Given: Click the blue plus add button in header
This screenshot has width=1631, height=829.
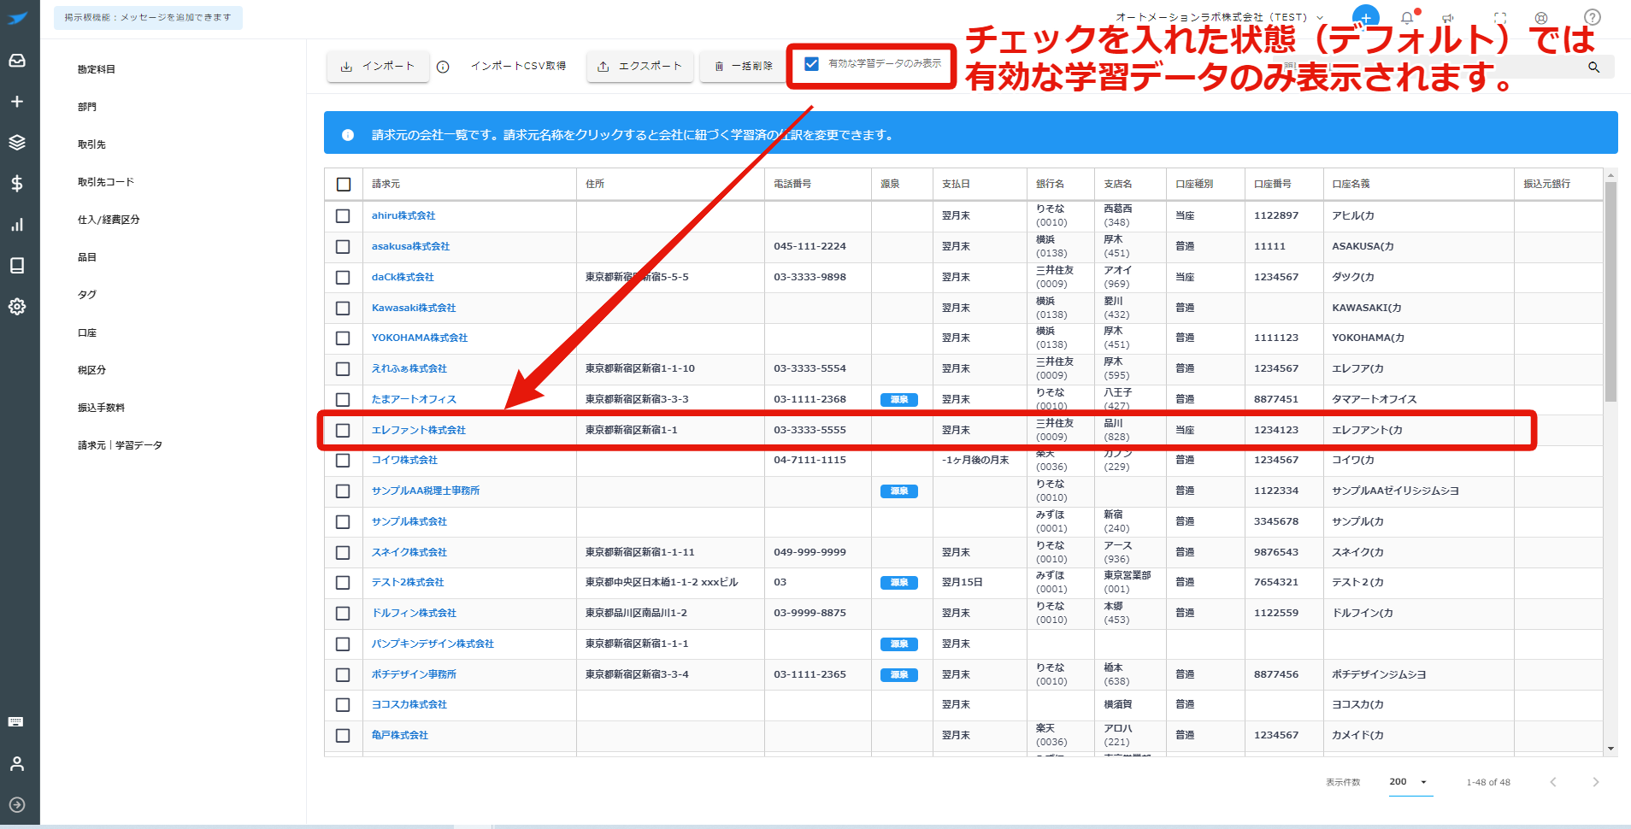Looking at the screenshot, I should 1366,17.
